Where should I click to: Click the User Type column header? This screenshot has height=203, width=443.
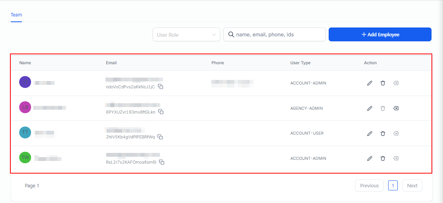(x=300, y=63)
